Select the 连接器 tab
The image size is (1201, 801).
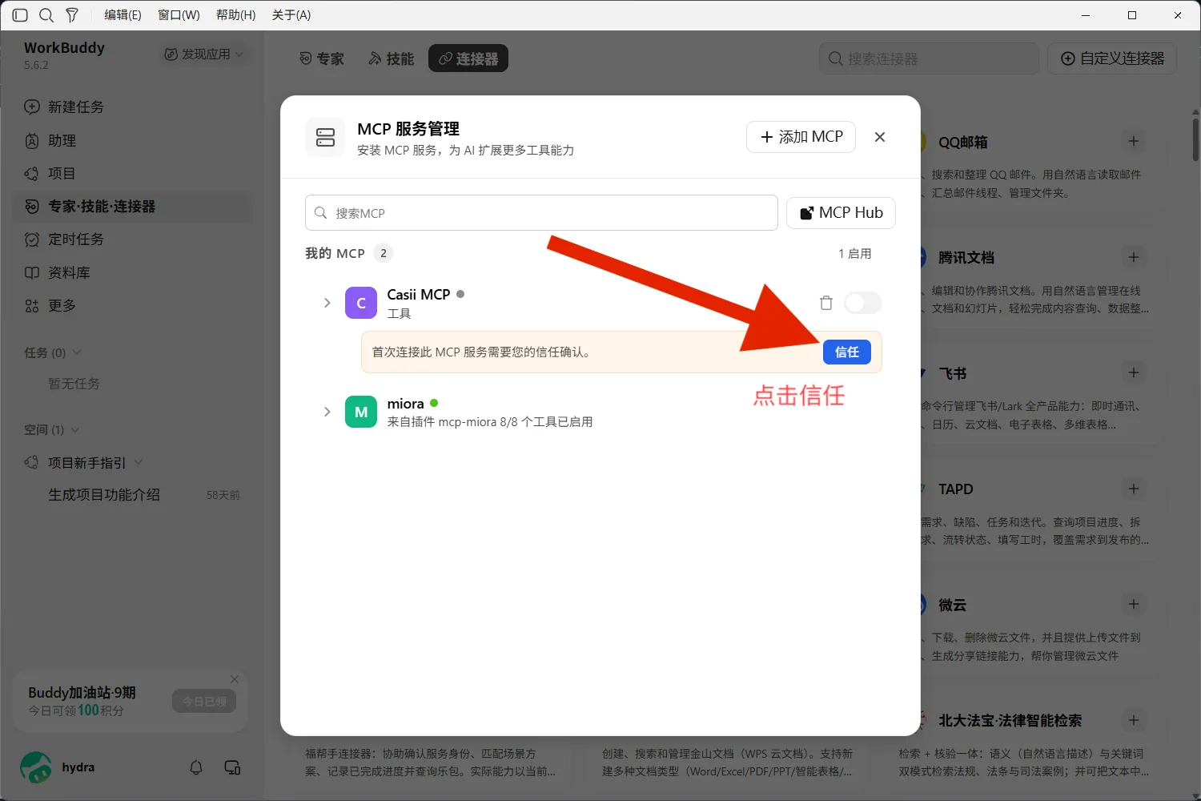pyautogui.click(x=468, y=58)
